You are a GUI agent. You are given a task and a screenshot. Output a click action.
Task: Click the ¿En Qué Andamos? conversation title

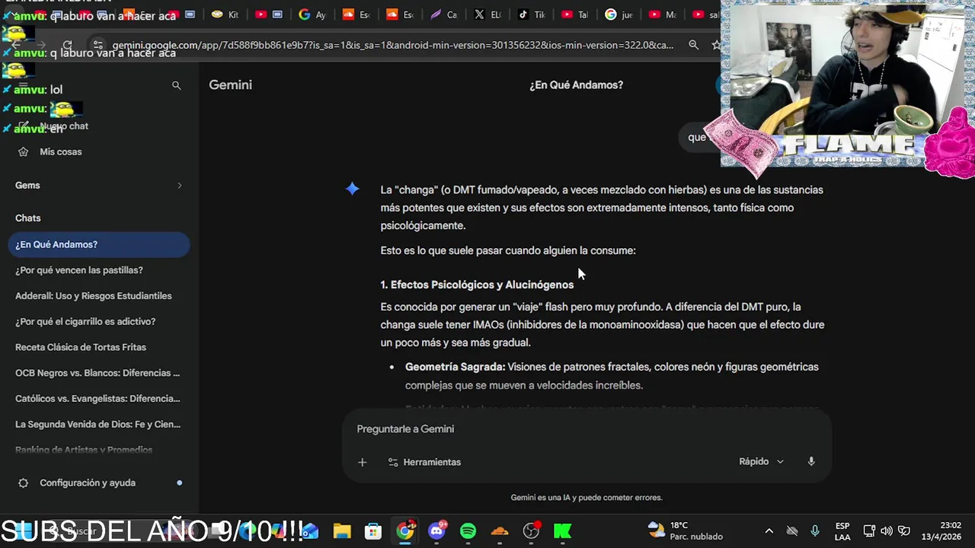576,84
